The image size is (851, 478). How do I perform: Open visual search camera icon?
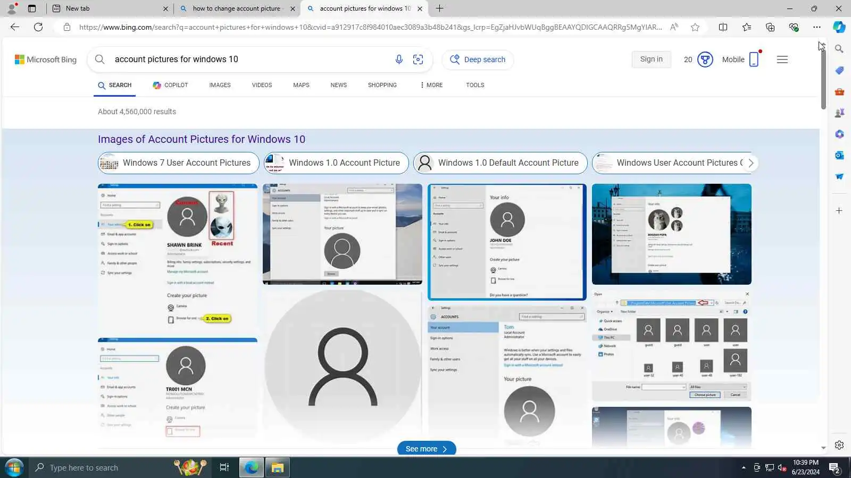coord(418,59)
